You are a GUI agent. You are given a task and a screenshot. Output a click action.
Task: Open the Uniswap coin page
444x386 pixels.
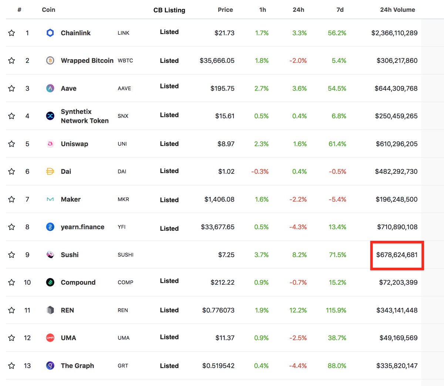[74, 144]
